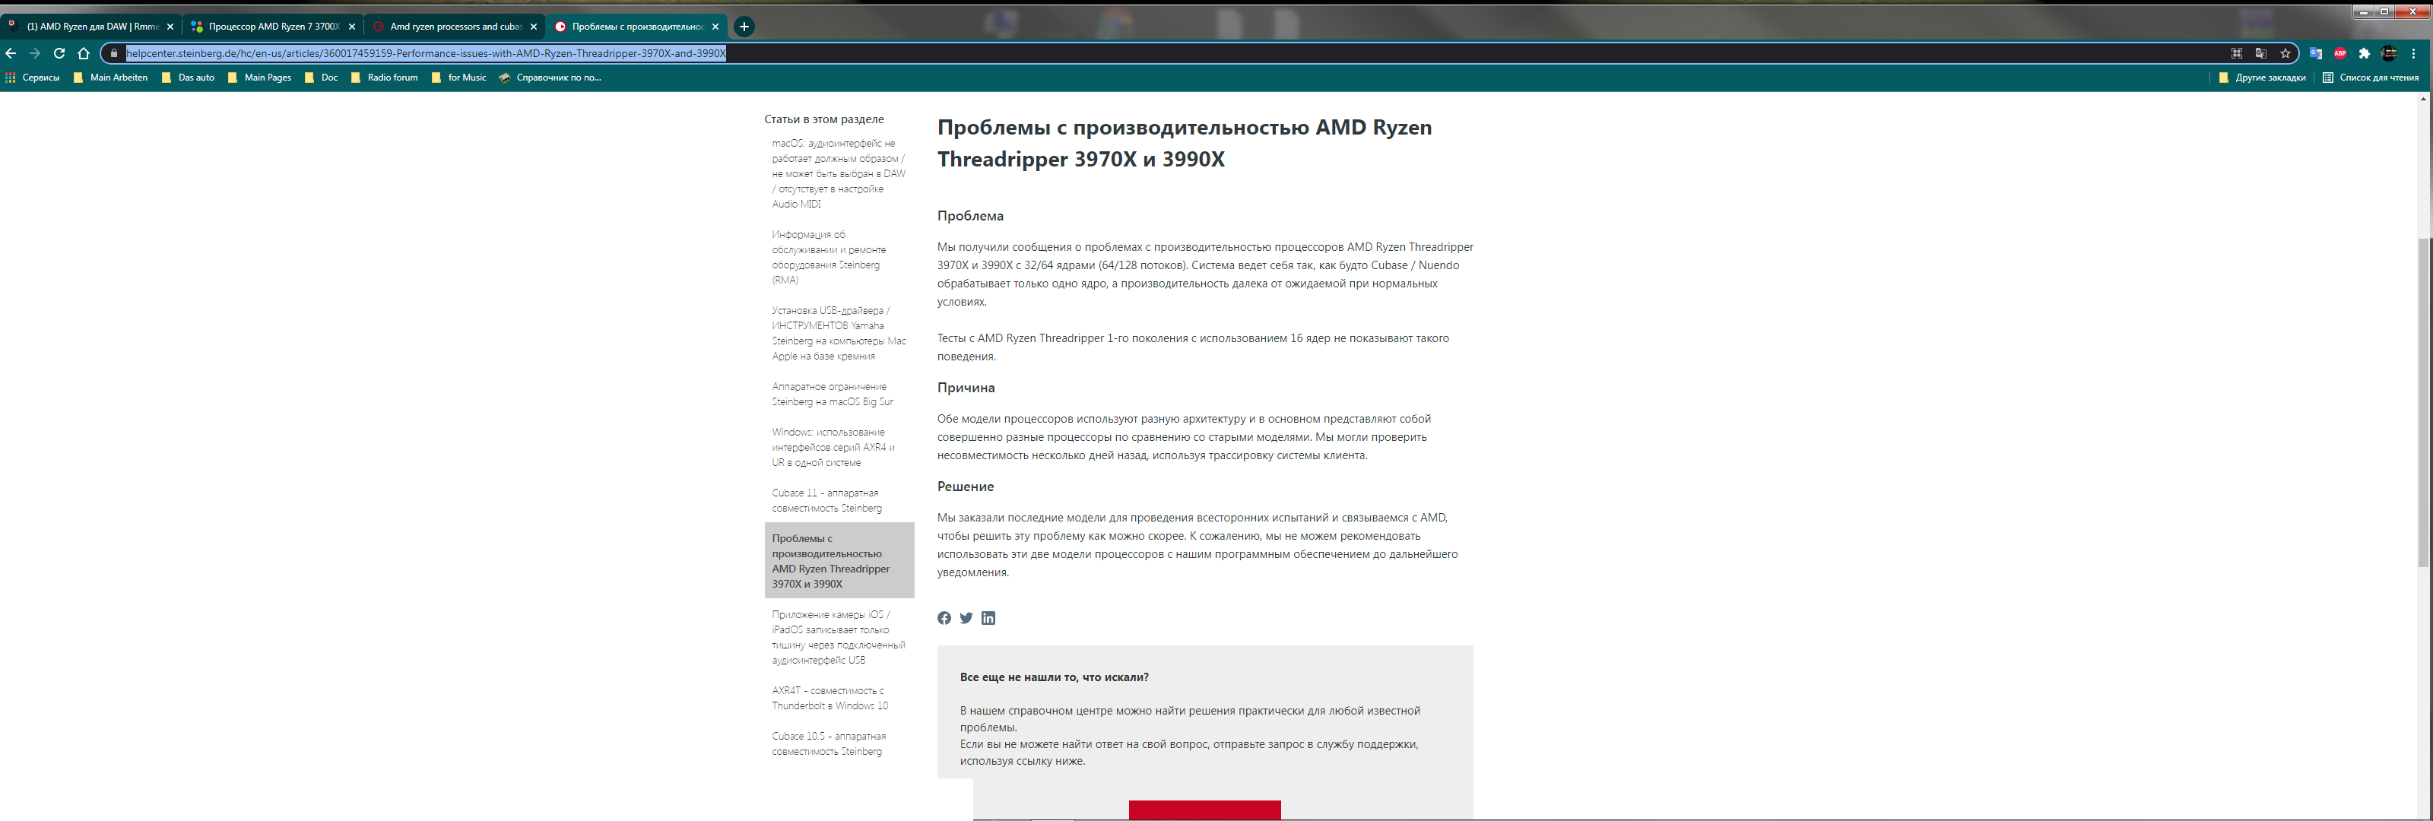
Task: Share the article on LinkedIn
Action: (x=988, y=618)
